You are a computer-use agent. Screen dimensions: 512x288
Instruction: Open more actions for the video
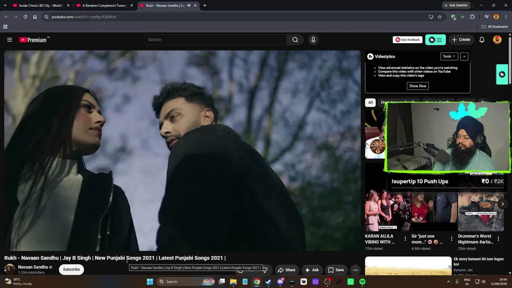point(355,270)
